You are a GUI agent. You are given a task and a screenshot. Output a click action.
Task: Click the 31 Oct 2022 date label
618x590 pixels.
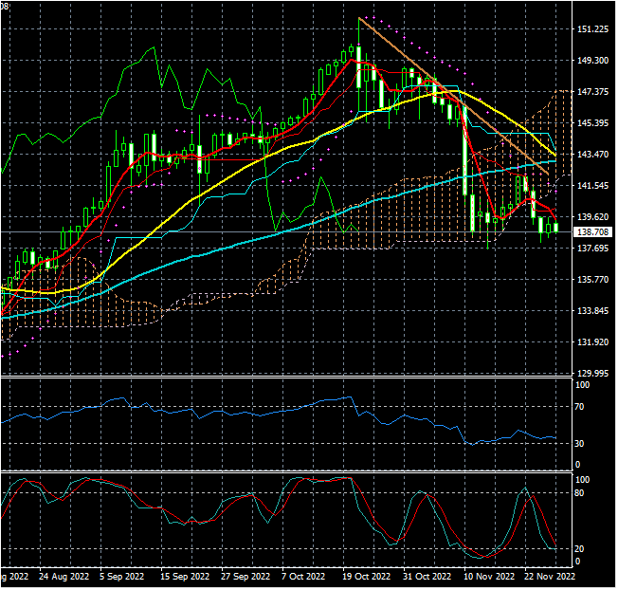(x=427, y=577)
